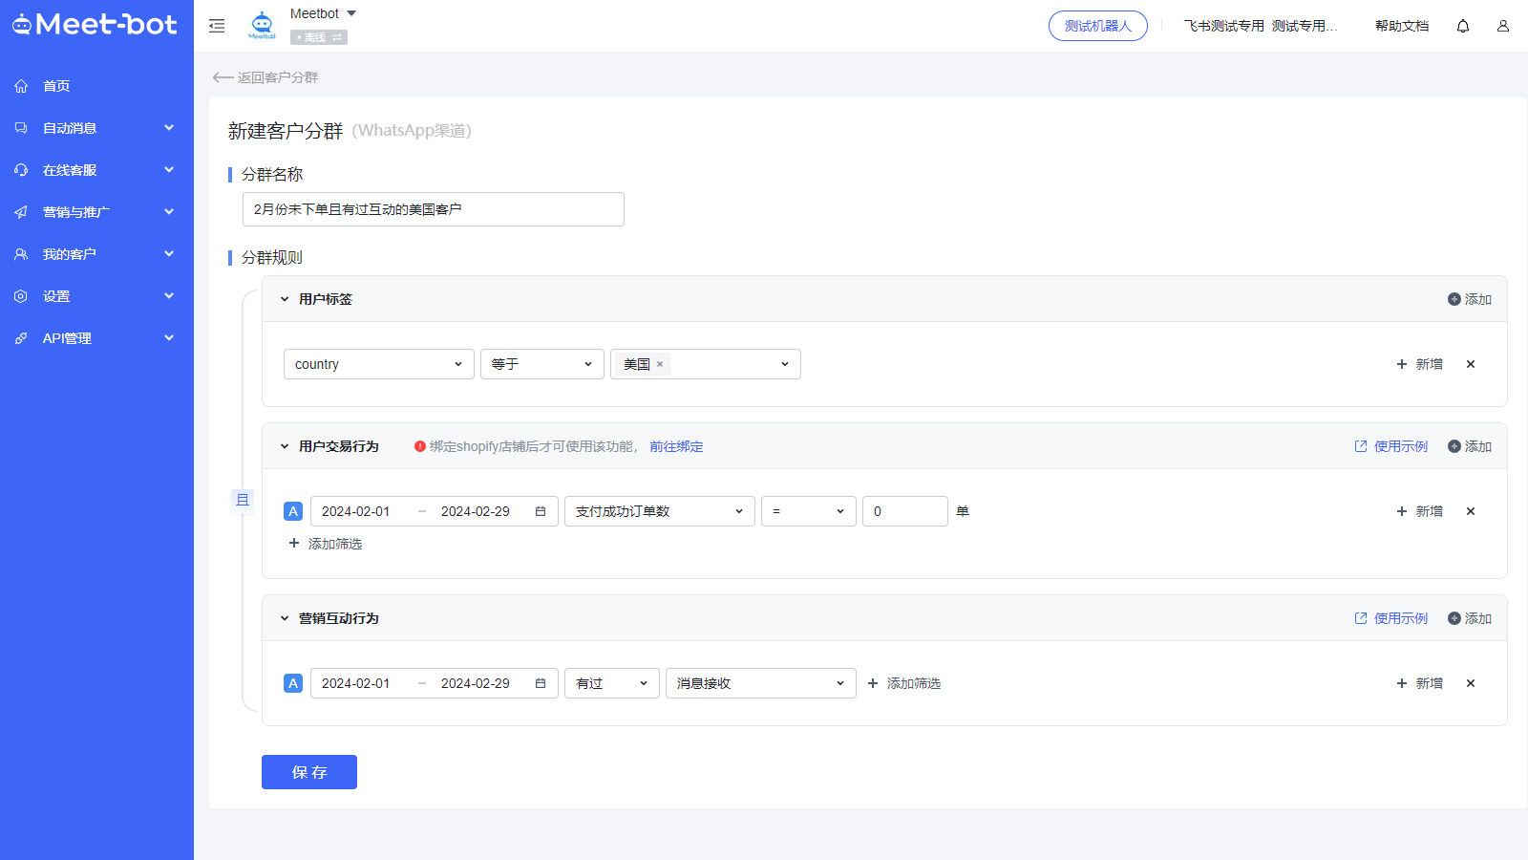Expand 营销与推广 in sidebar

click(x=95, y=212)
